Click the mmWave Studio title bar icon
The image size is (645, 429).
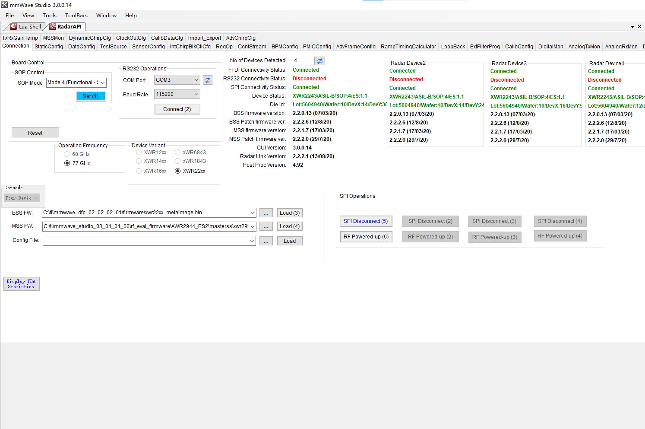pos(4,5)
